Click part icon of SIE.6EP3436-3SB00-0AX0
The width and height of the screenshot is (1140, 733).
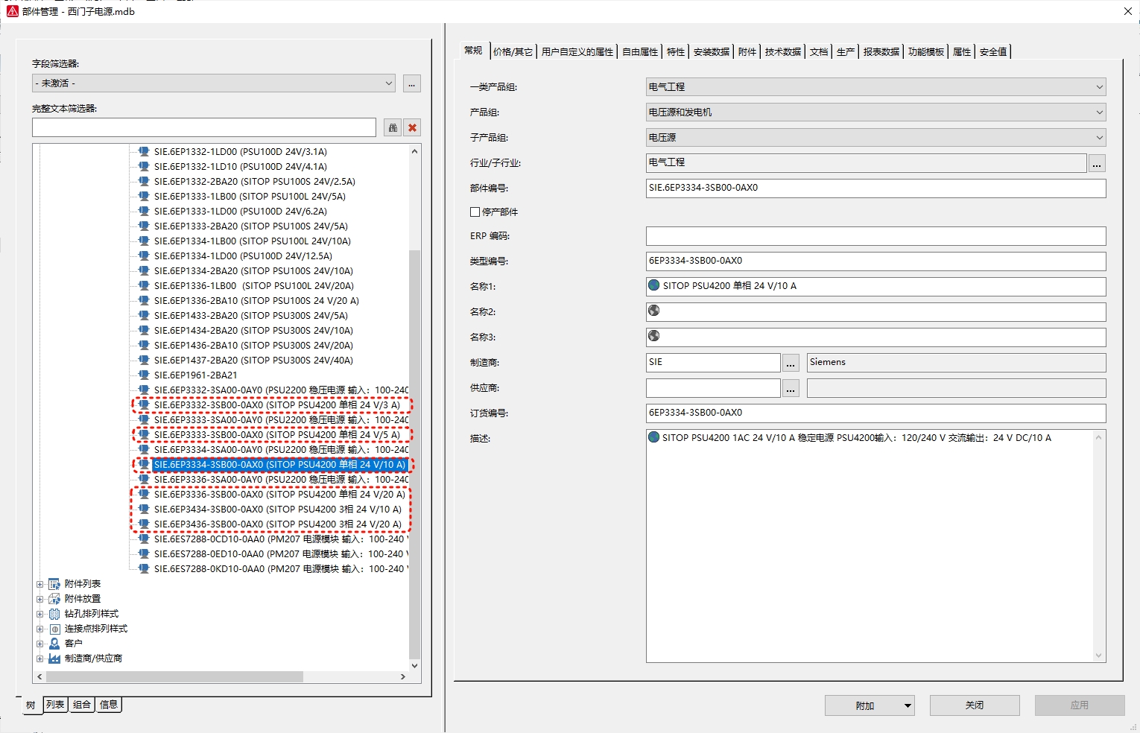(x=144, y=524)
